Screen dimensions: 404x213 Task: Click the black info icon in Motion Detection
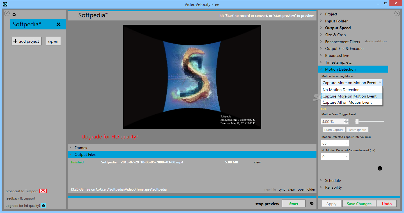pos(380,168)
